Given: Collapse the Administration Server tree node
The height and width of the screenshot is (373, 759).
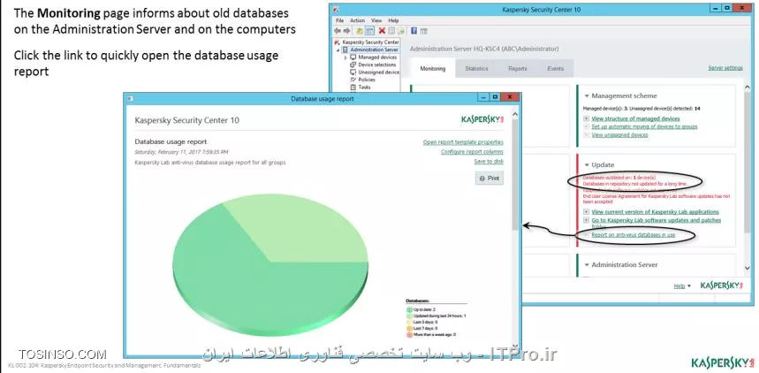Looking at the screenshot, I should tap(338, 49).
